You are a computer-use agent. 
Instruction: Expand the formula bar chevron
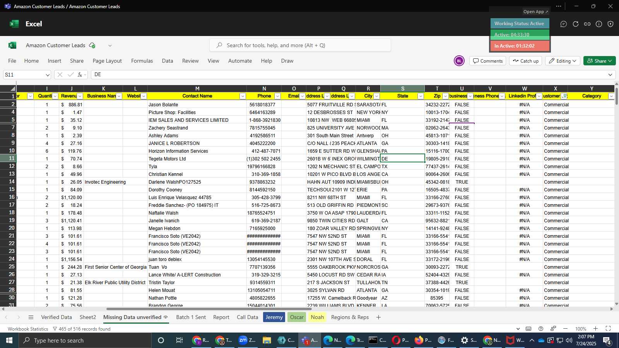point(610,75)
